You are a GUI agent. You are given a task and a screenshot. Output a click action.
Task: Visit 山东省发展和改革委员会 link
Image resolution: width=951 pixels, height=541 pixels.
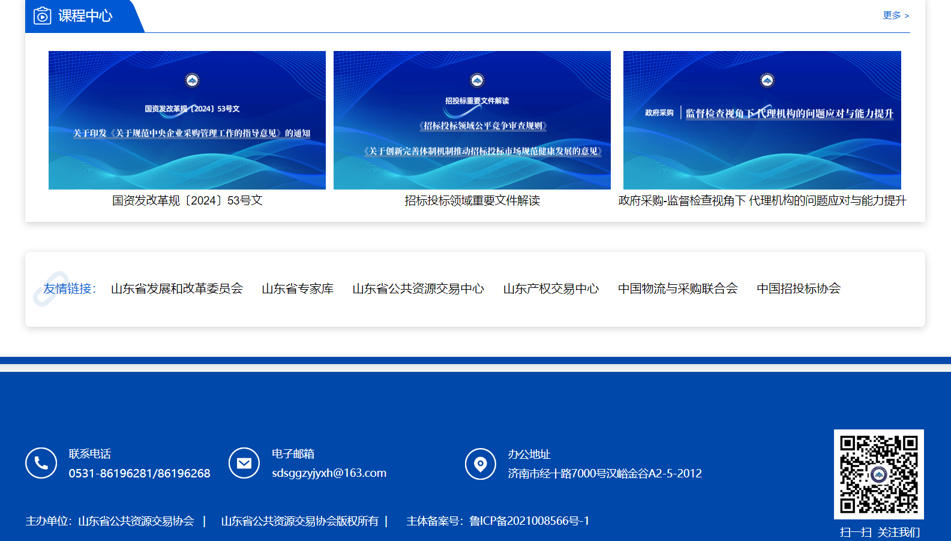coord(177,288)
